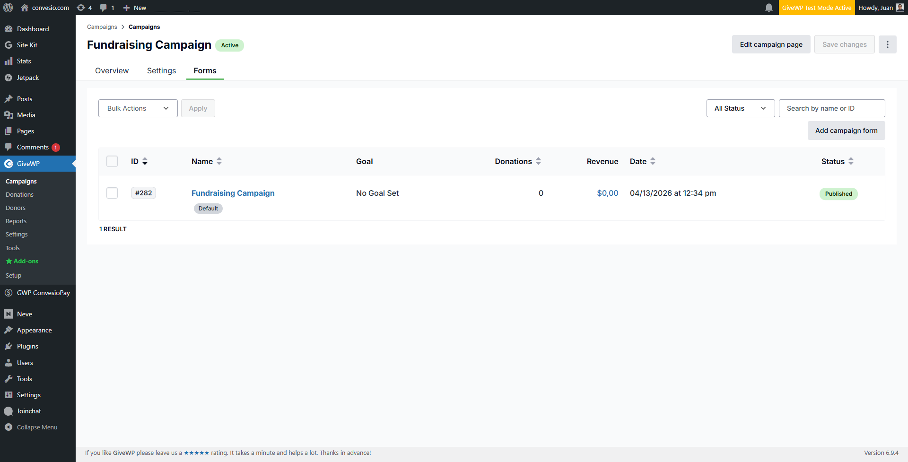
Task: Open the notifications bell icon
Action: (769, 8)
